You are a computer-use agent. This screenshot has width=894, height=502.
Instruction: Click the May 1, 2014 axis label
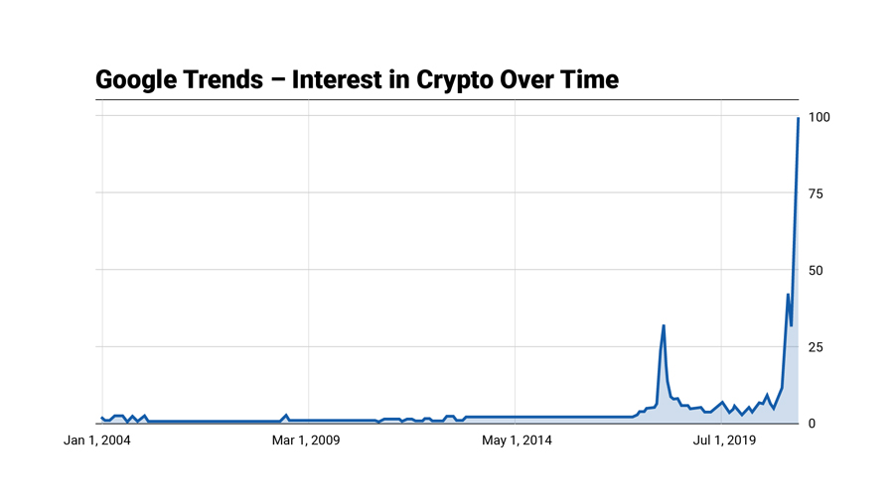click(x=517, y=440)
